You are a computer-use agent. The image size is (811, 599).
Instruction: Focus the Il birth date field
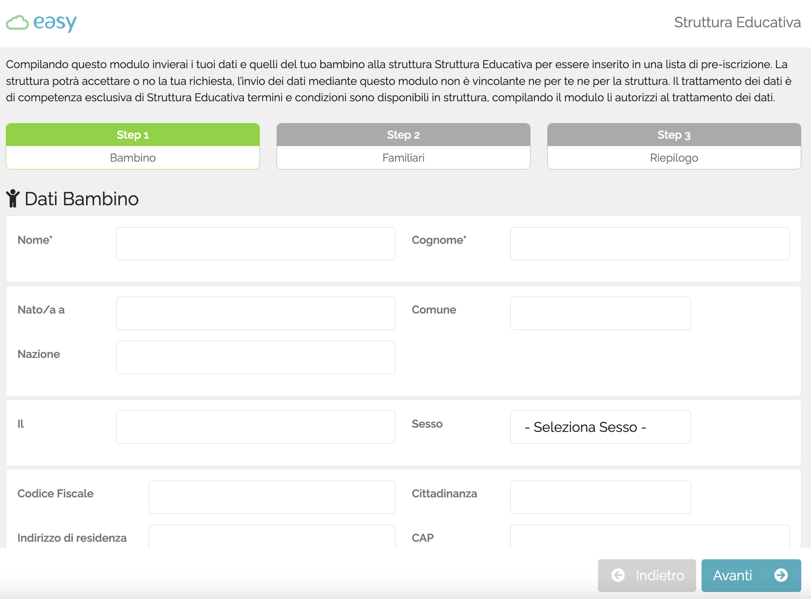(x=256, y=427)
